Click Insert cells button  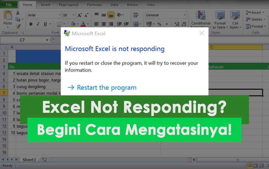click(255, 13)
